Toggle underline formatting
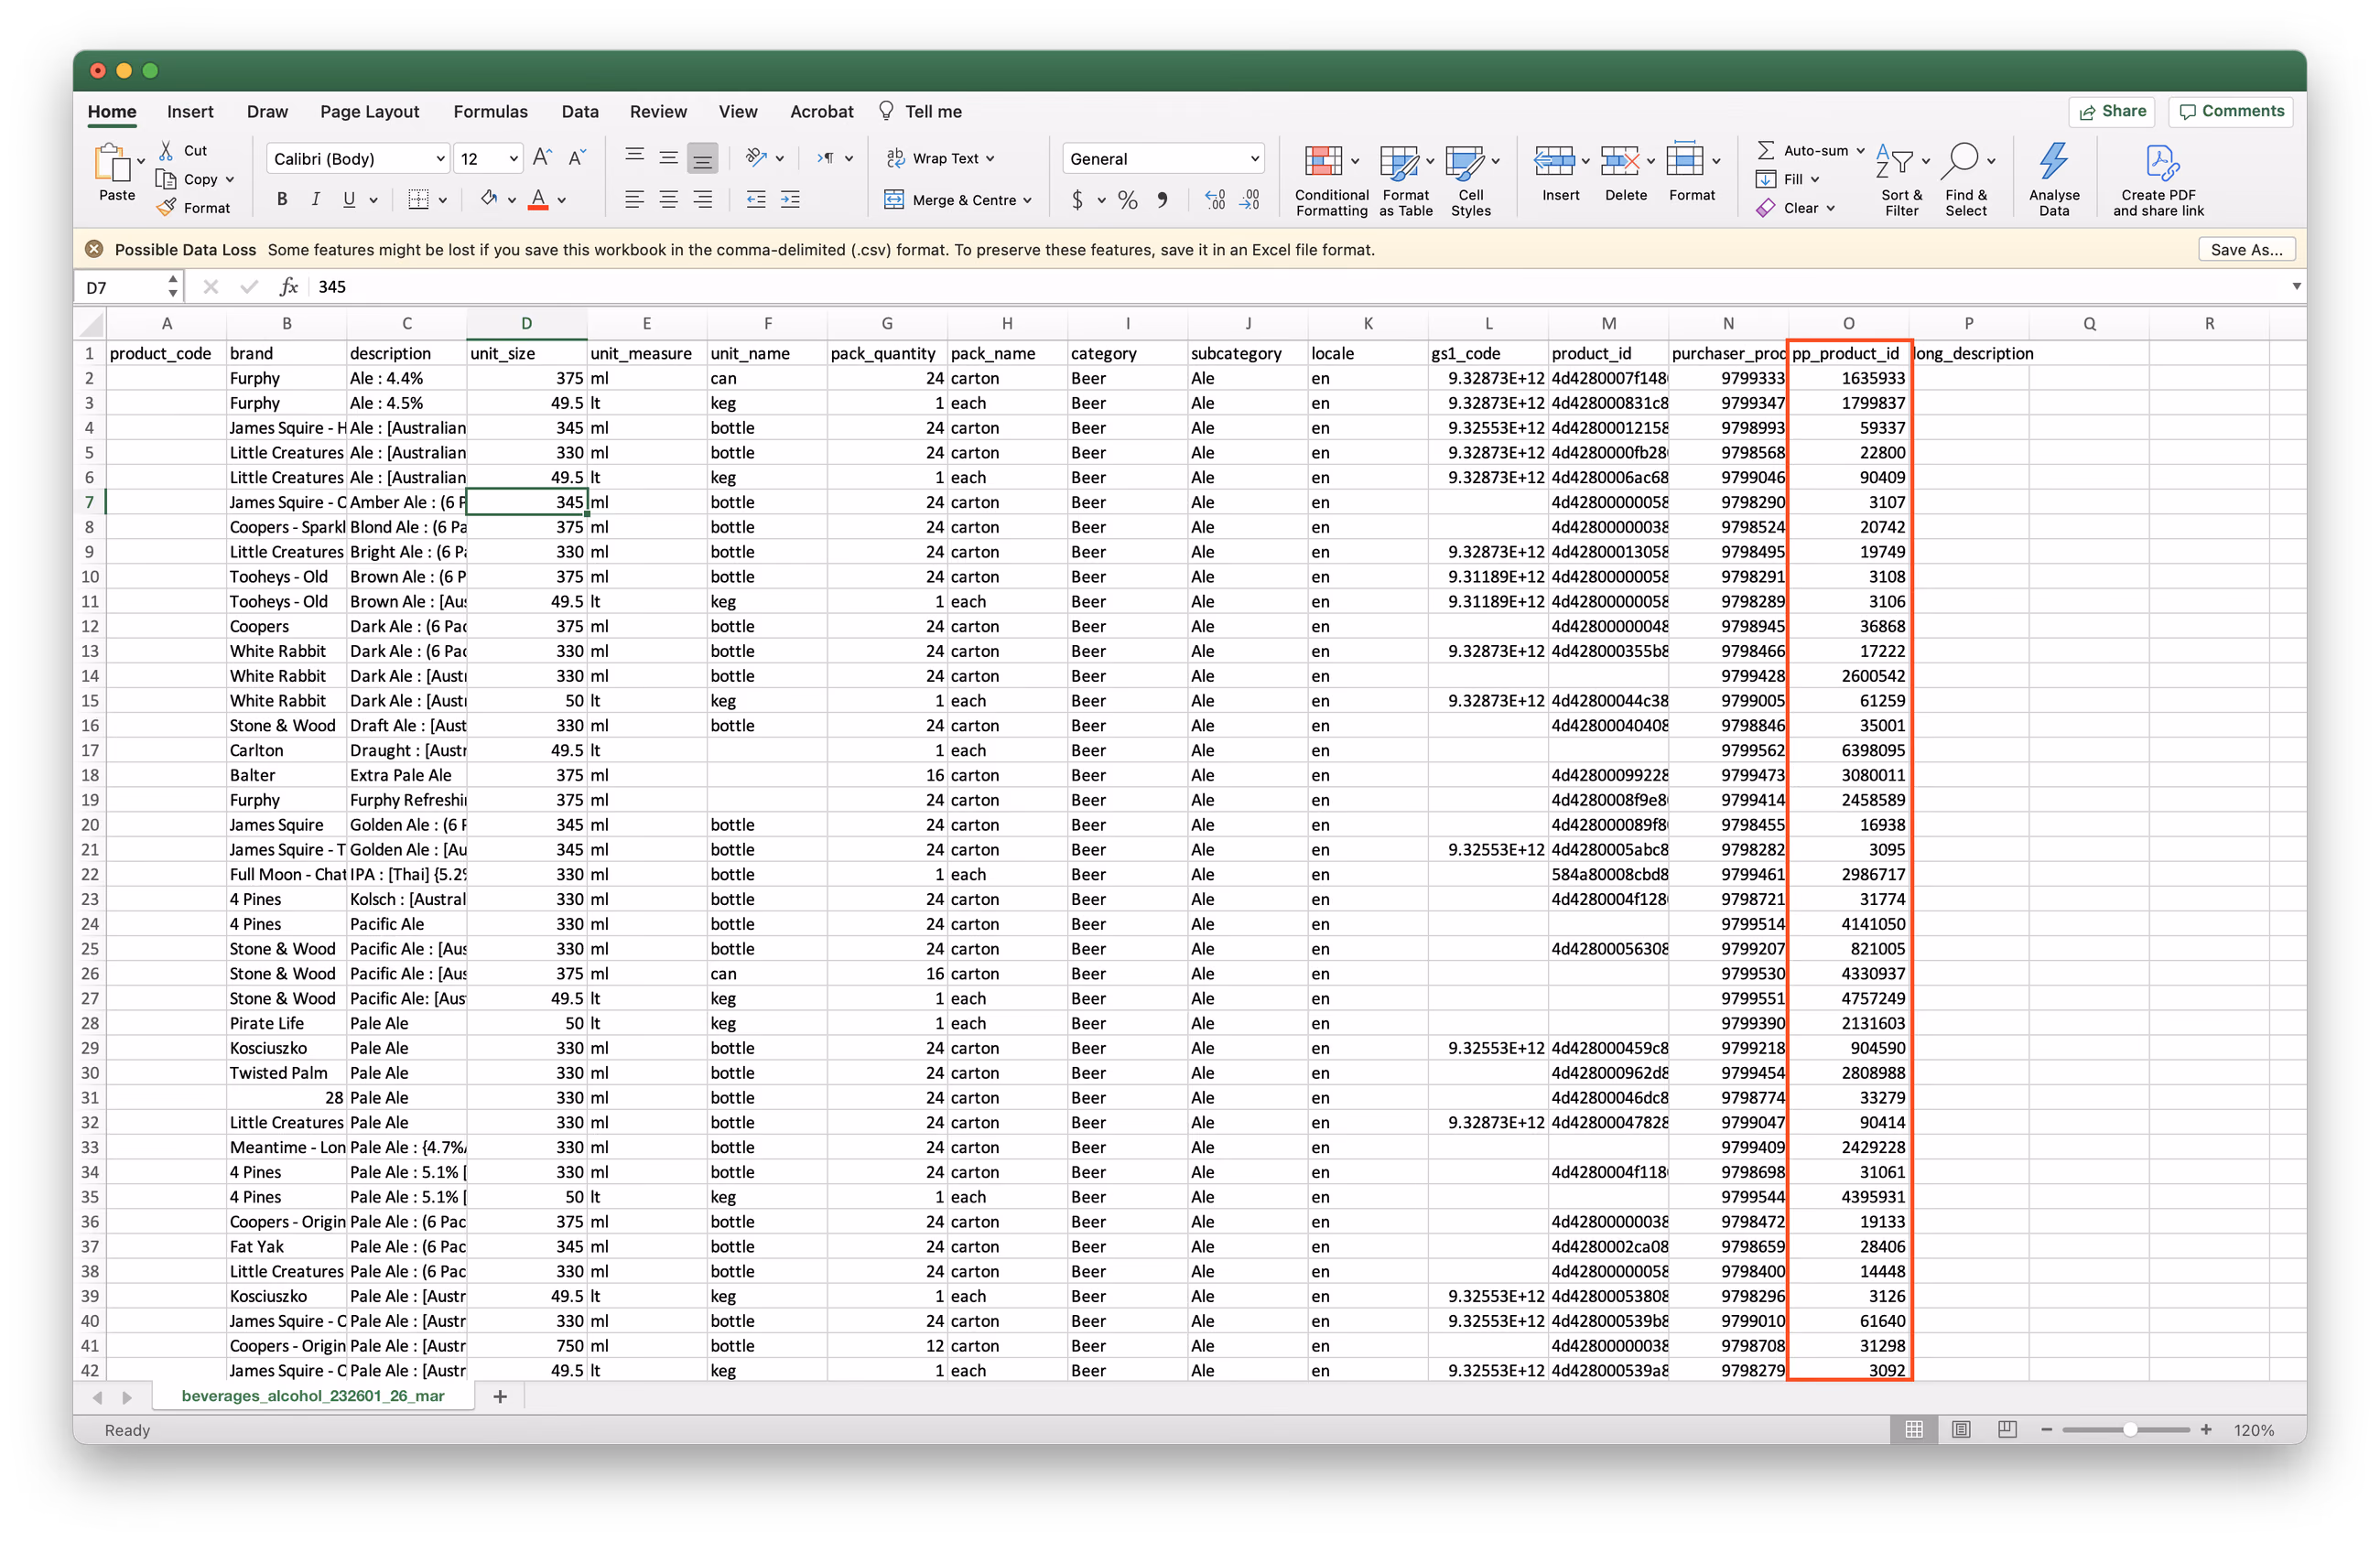The height and width of the screenshot is (1541, 2380). (349, 199)
